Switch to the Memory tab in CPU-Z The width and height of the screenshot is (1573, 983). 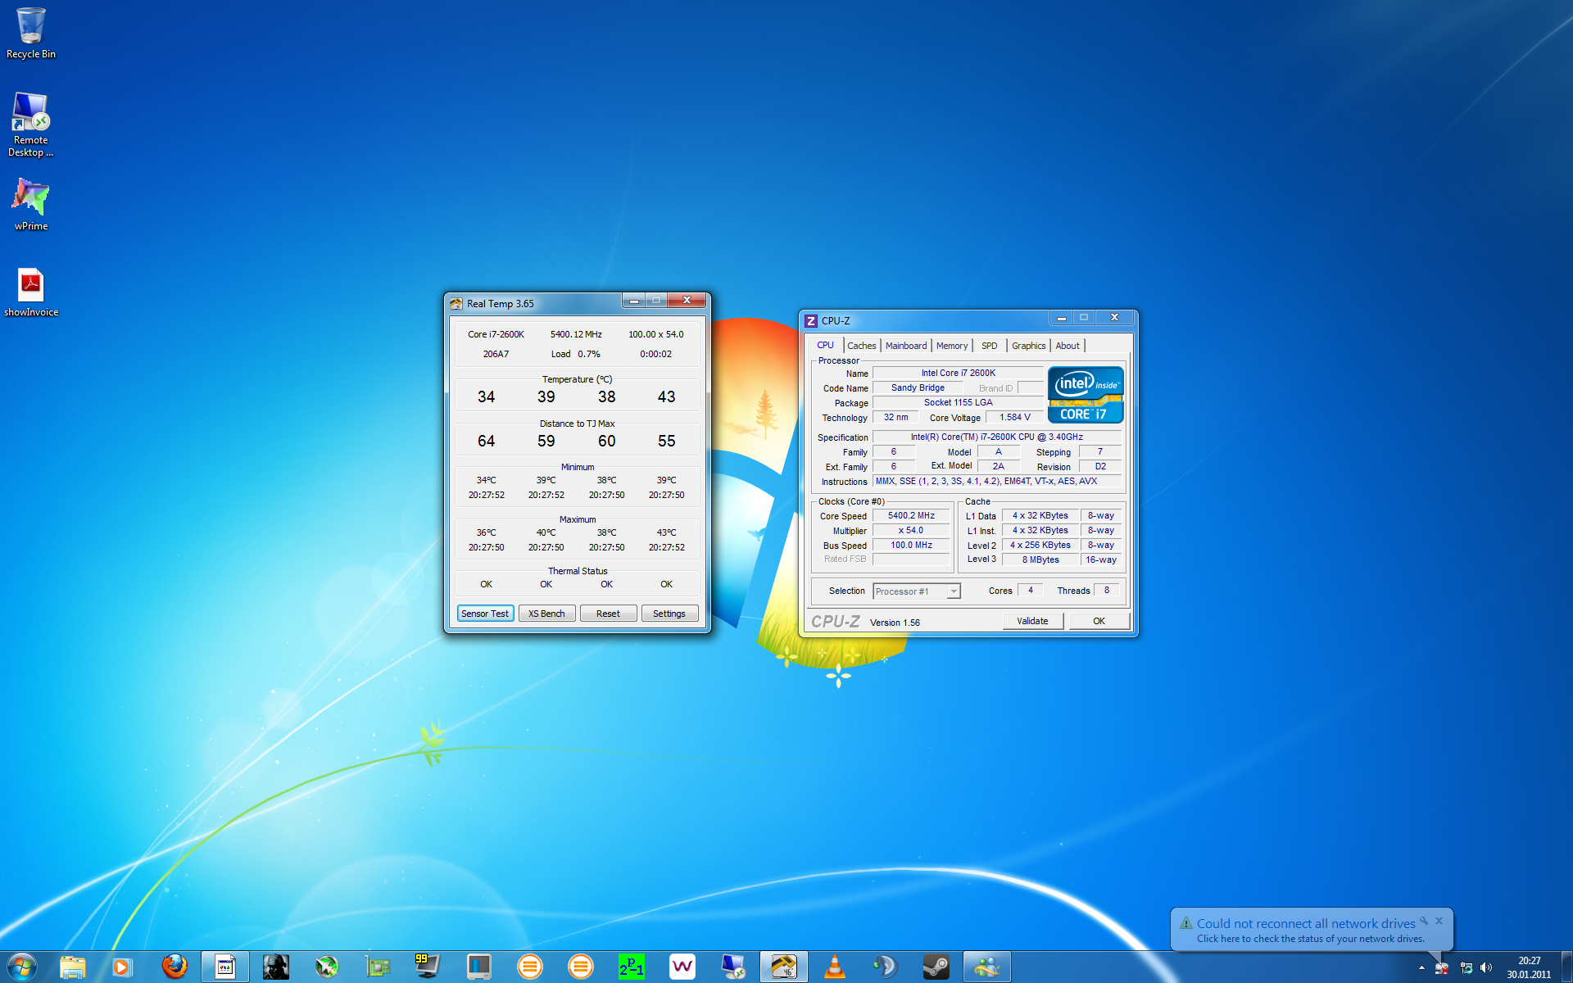coord(952,346)
